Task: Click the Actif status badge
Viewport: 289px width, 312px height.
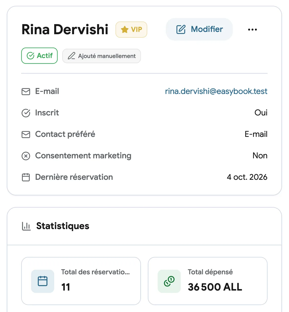Action: pyautogui.click(x=39, y=56)
